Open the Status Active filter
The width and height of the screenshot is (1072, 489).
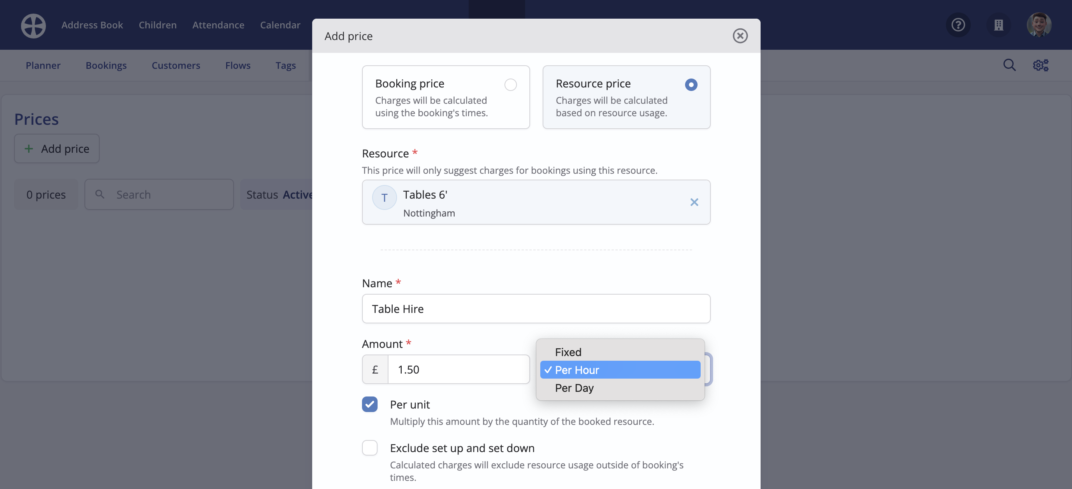[277, 194]
